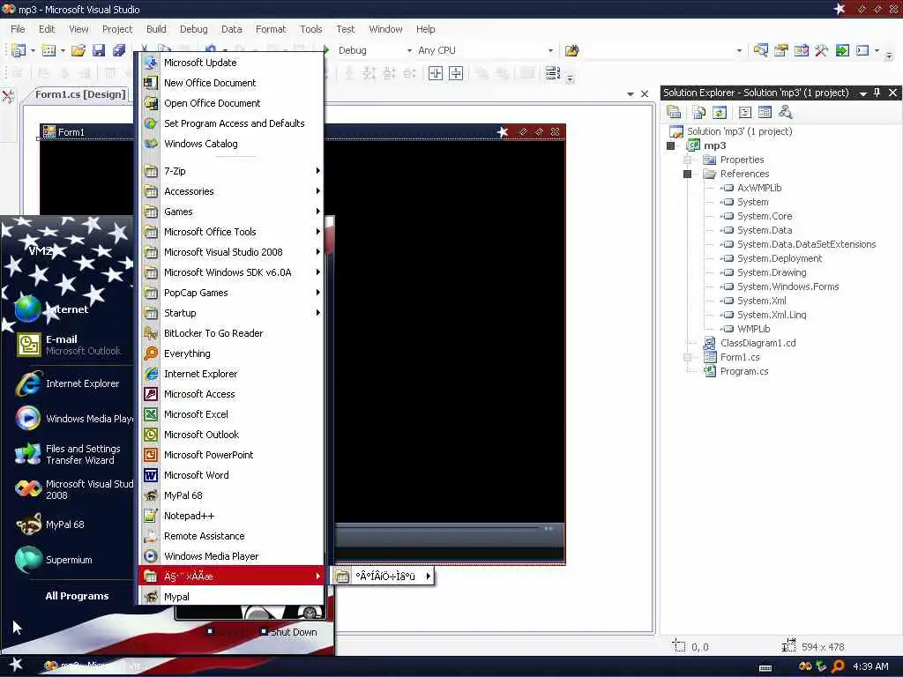Click the Save floppy disk icon

[99, 50]
